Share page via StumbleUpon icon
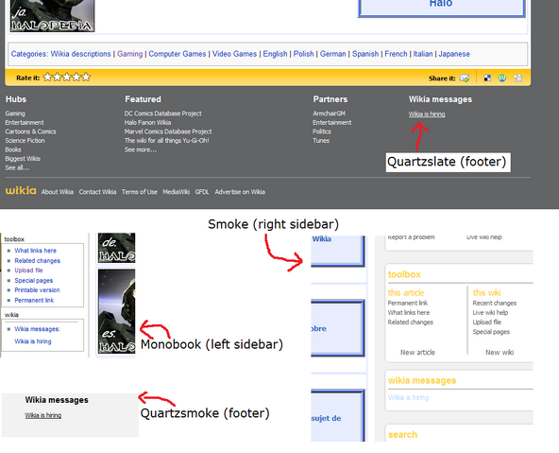Screen dimensions: 559x453 (x=502, y=78)
